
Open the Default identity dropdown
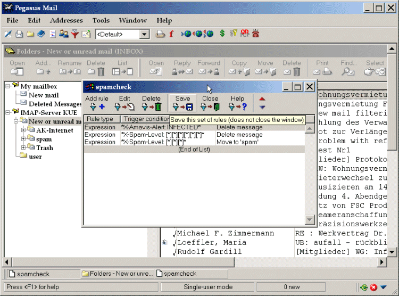point(144,34)
